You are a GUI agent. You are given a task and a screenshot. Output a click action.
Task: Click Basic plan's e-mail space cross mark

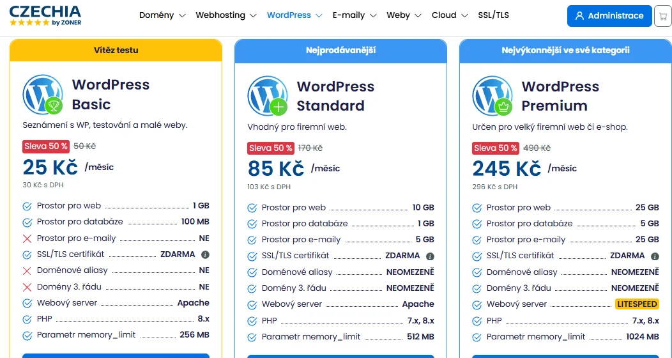tap(27, 239)
